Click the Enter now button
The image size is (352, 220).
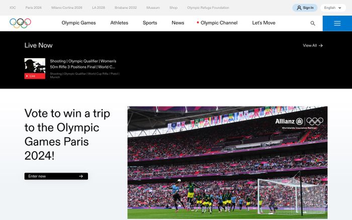click(x=56, y=176)
